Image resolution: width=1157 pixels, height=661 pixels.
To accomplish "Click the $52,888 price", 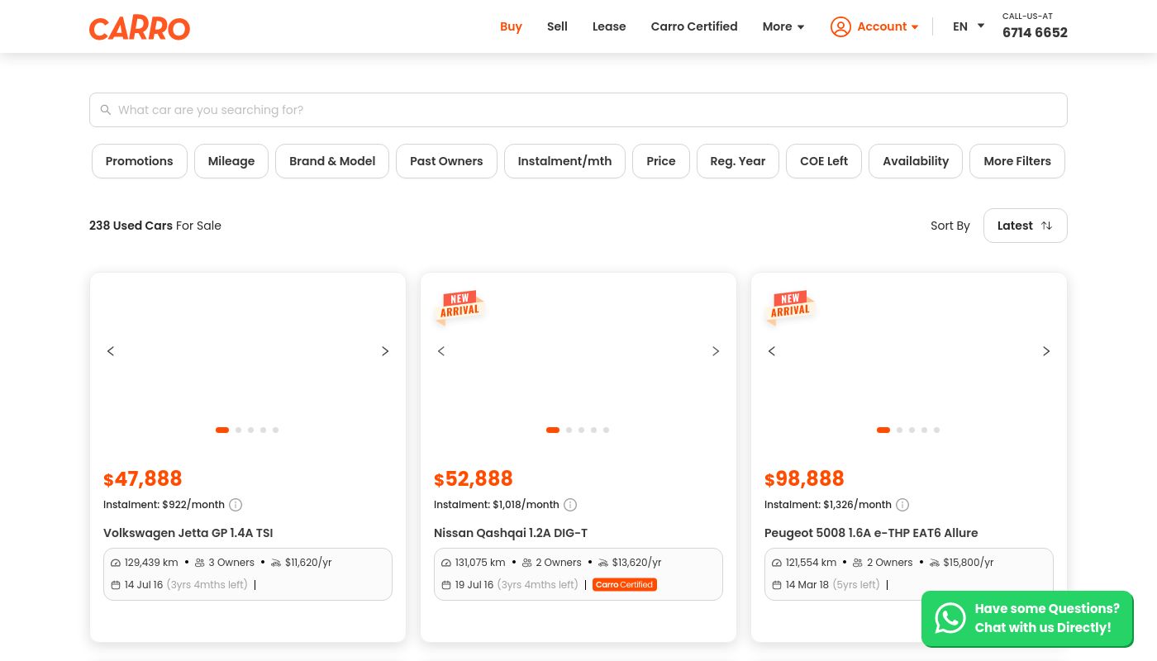I will click(474, 479).
